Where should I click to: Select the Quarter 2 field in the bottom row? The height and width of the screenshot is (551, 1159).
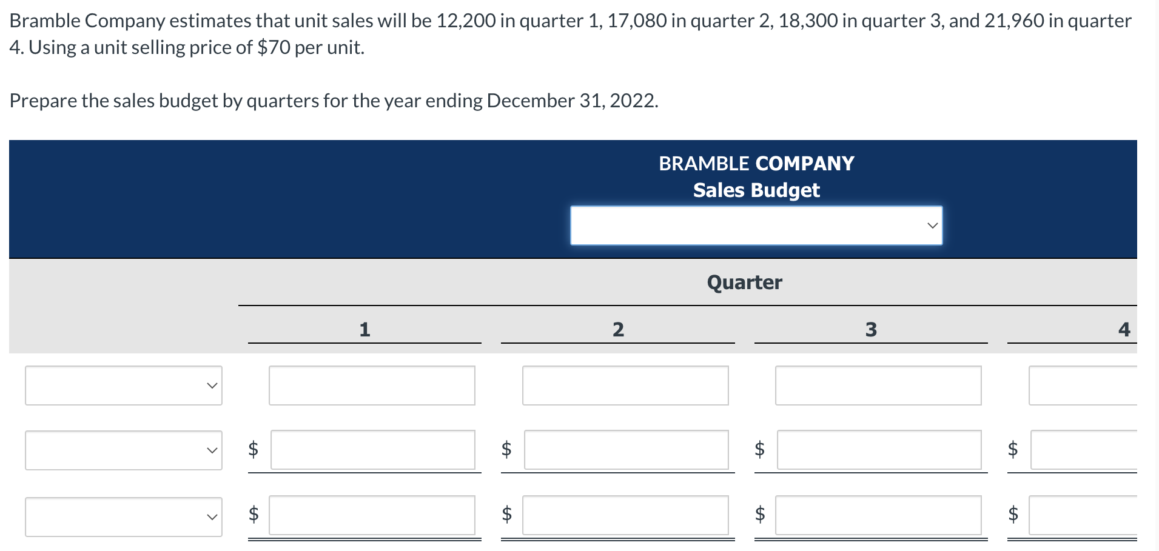pyautogui.click(x=625, y=516)
